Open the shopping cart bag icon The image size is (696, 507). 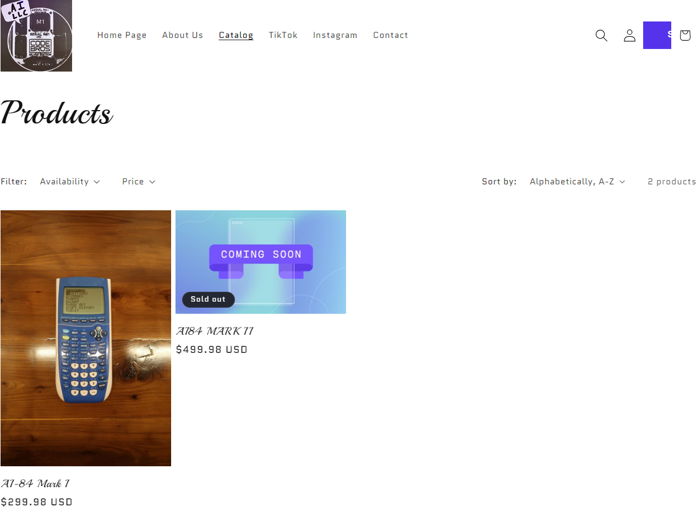click(x=684, y=35)
